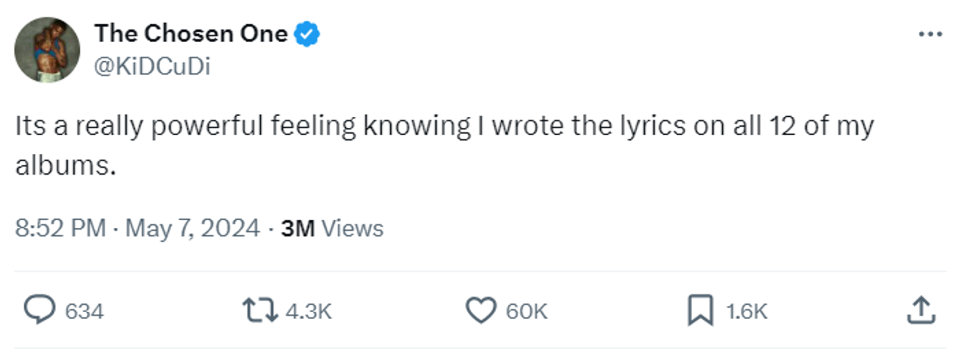The width and height of the screenshot is (965, 354).
Task: Click the May 7, 2024 date
Action: pyautogui.click(x=192, y=228)
